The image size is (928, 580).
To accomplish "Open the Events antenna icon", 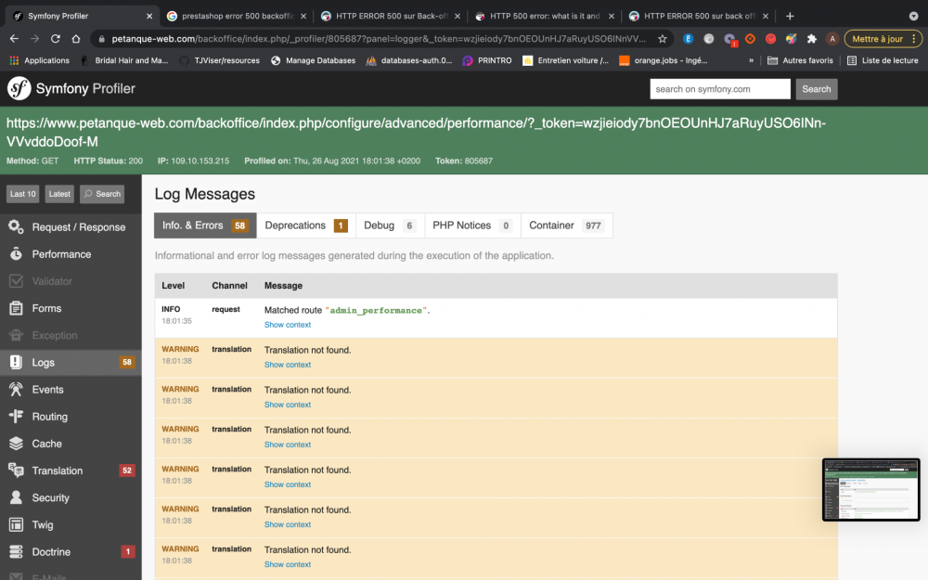I will [16, 390].
